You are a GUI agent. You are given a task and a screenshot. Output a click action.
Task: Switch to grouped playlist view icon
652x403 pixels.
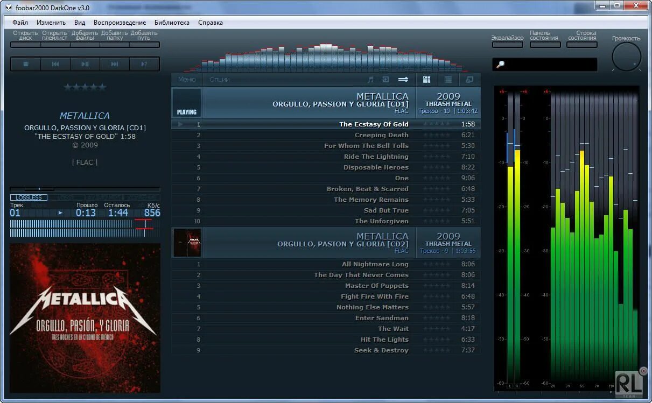[x=427, y=80]
